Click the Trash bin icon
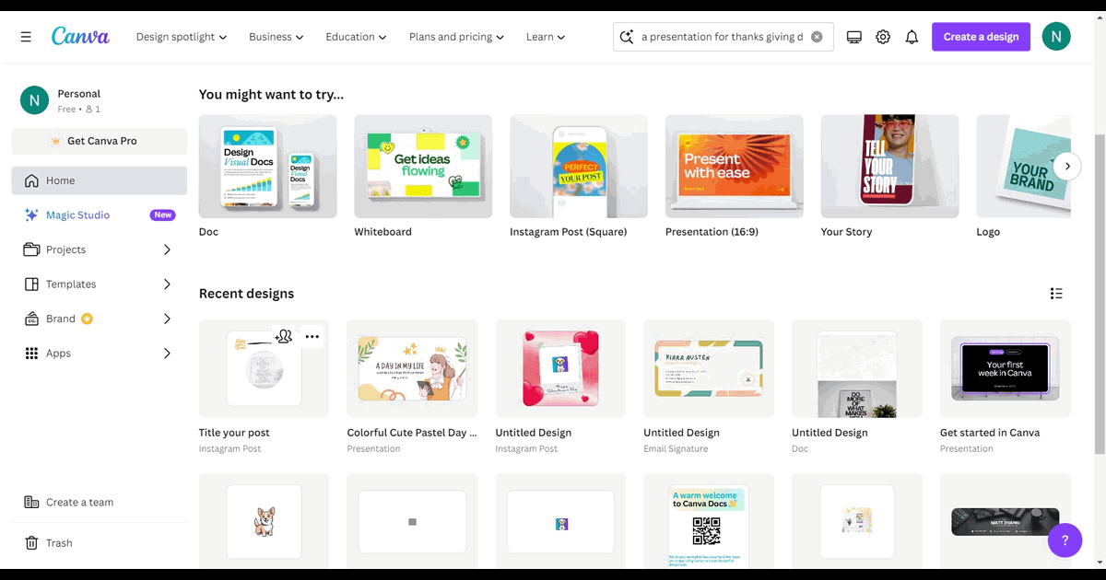 [x=31, y=543]
